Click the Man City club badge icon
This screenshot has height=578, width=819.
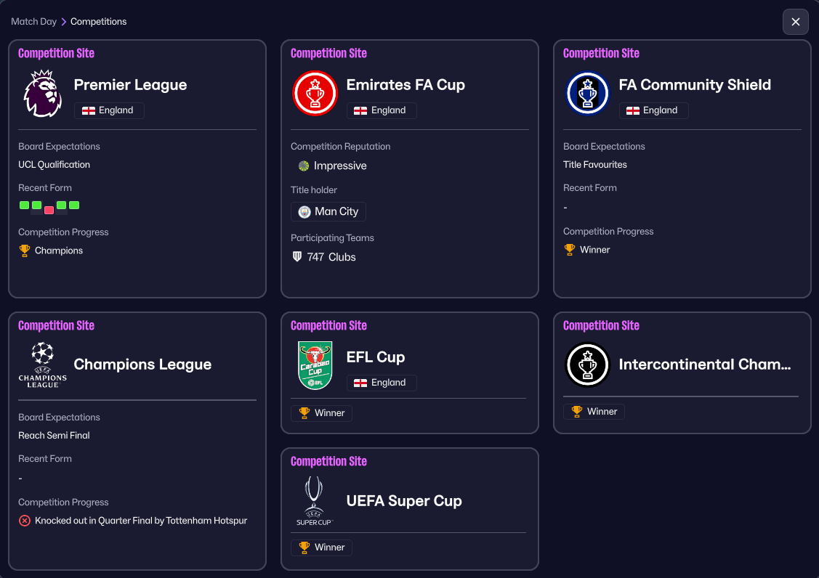pos(304,212)
